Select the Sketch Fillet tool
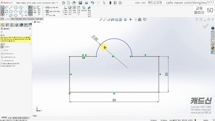The image size is (215, 121). [21, 15]
